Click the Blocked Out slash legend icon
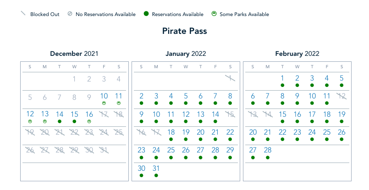This screenshot has width=369, height=190. [23, 14]
